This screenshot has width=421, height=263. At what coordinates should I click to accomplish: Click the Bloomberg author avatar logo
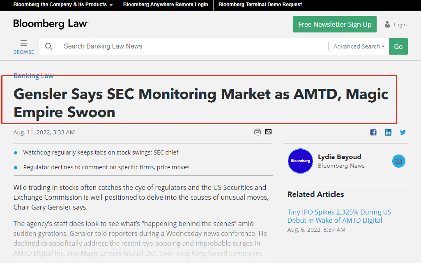coord(300,161)
